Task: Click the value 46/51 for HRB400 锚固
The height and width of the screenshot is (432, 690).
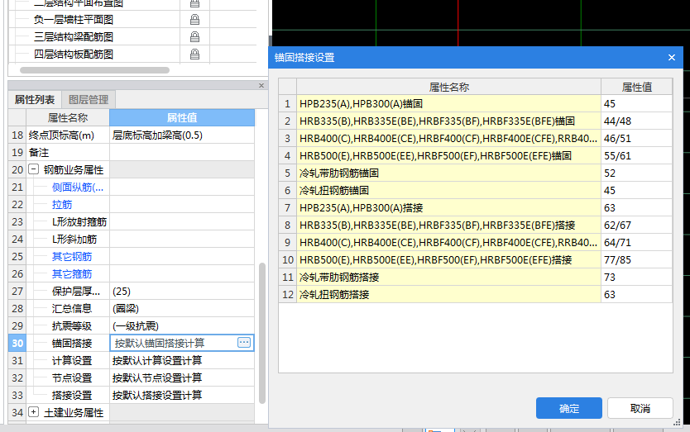Action: coord(636,139)
